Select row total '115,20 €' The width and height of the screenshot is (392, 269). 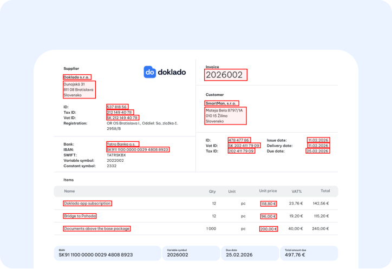coord(321,216)
